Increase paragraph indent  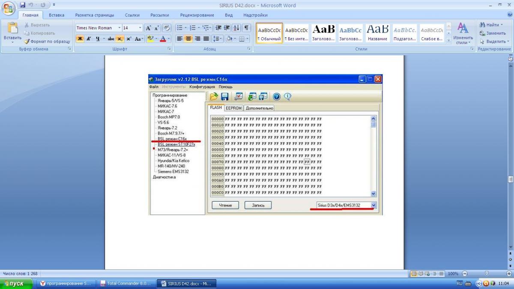[x=227, y=28]
